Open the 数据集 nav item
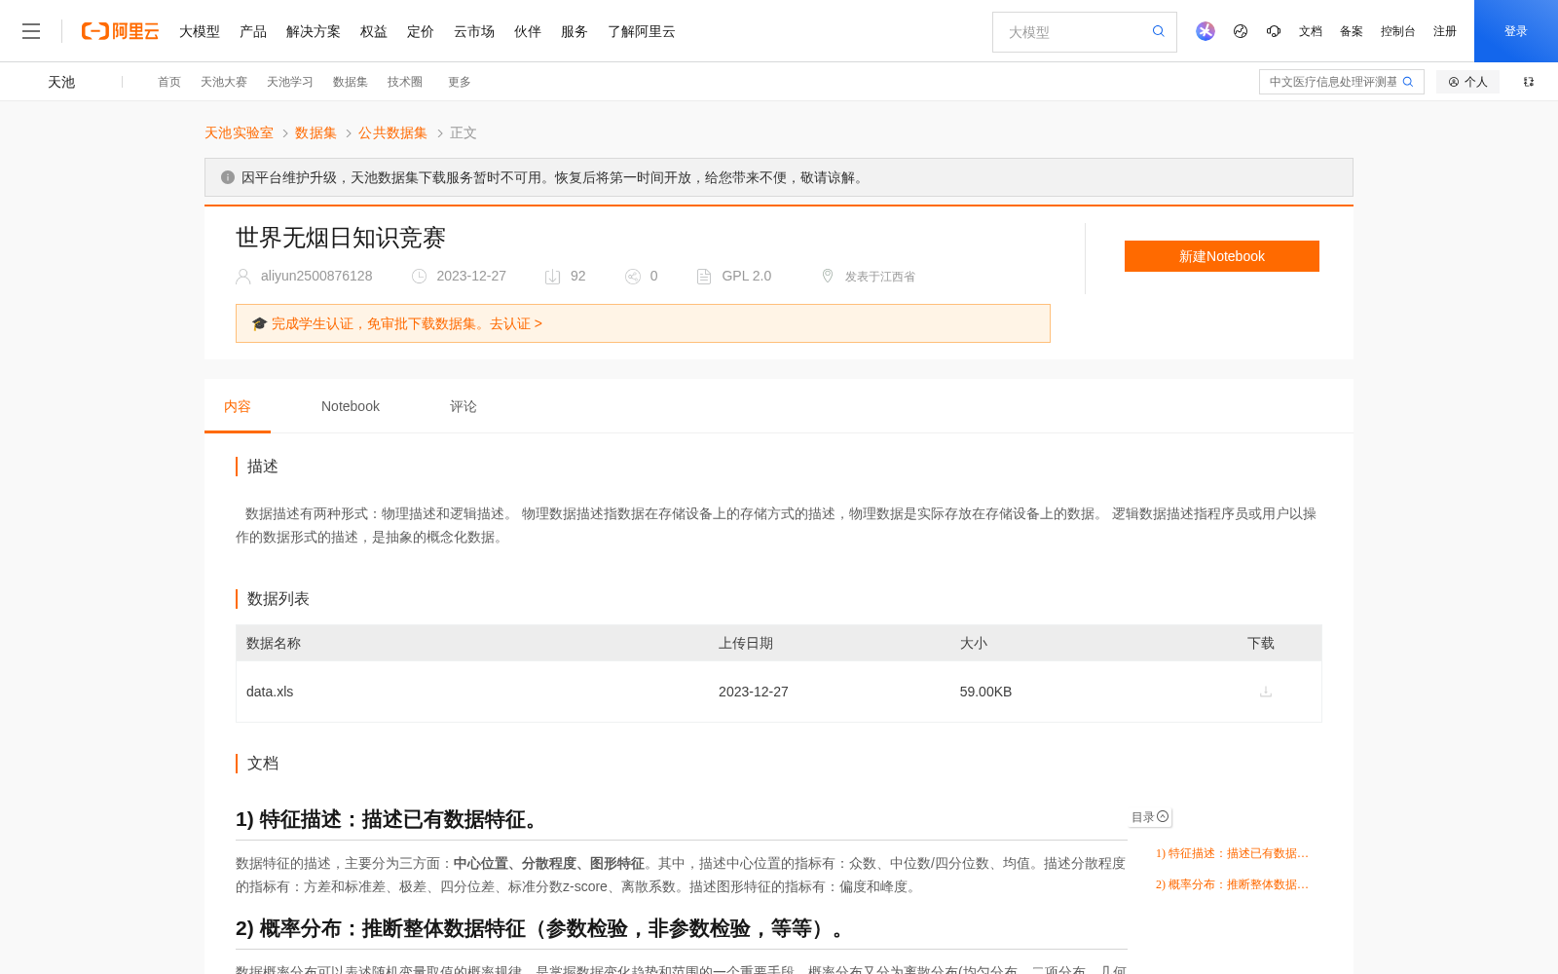This screenshot has height=974, width=1558. coord(351,82)
